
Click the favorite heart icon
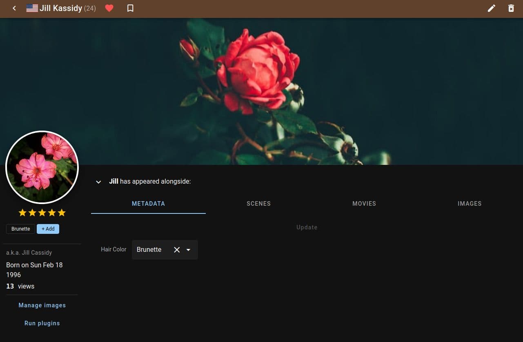coord(109,8)
